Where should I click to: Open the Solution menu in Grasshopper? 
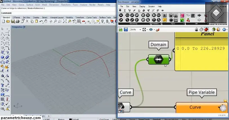point(151,6)
